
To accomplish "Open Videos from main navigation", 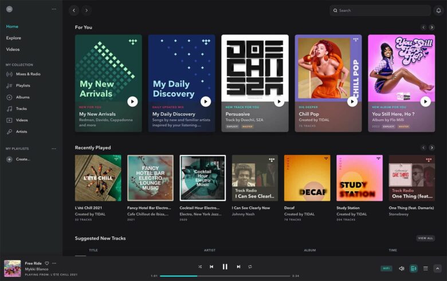I will tap(13, 49).
